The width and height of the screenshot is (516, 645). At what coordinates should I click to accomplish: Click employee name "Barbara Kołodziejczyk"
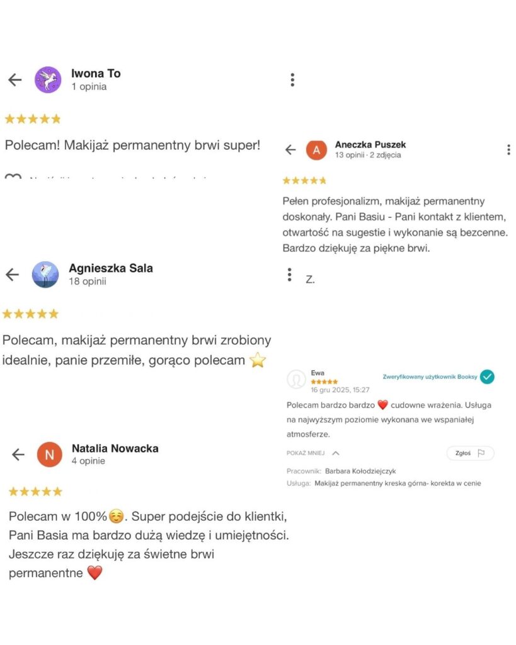(x=360, y=471)
